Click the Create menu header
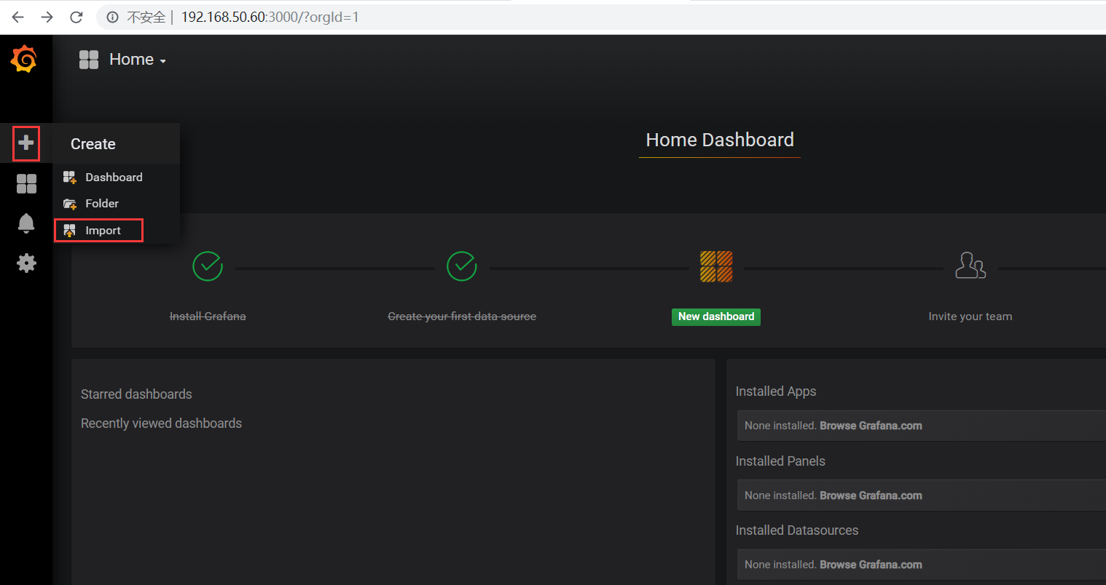 (93, 144)
